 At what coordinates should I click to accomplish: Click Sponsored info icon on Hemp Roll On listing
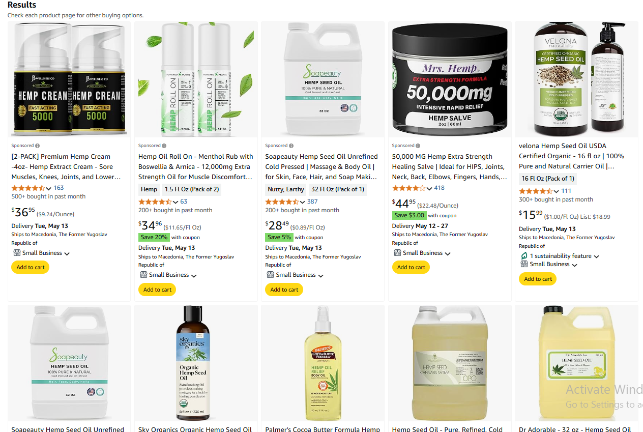click(164, 146)
